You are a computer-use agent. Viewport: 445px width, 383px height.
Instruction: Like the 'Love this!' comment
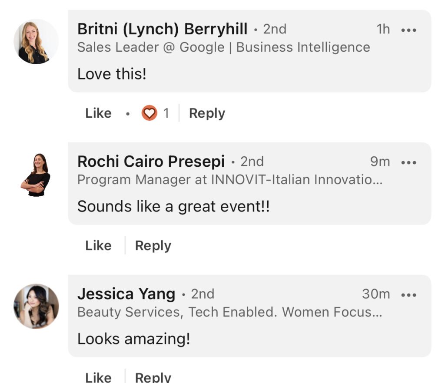point(98,113)
